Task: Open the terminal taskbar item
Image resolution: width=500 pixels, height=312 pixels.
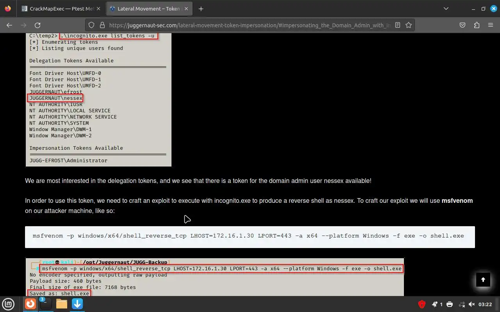Action: tap(46, 304)
